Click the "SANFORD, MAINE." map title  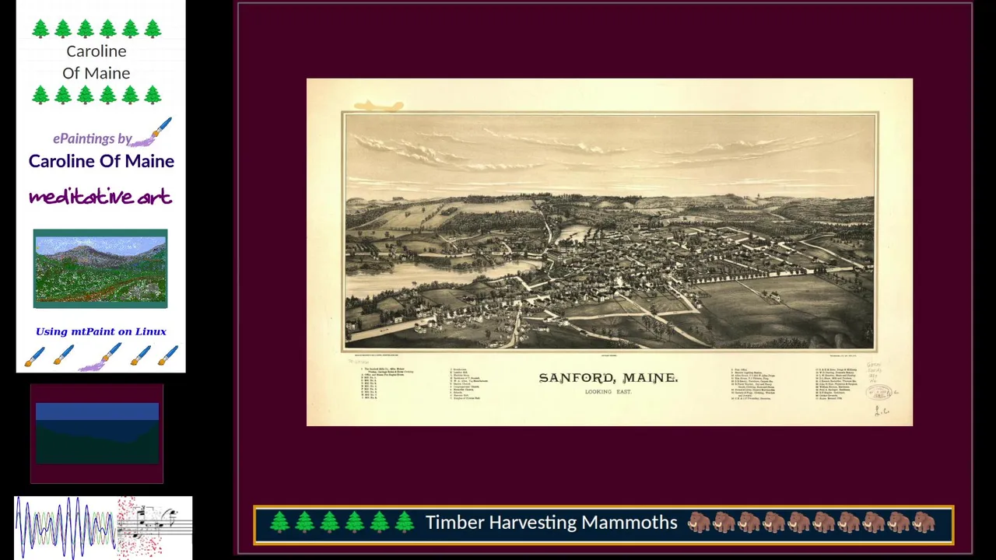click(608, 378)
